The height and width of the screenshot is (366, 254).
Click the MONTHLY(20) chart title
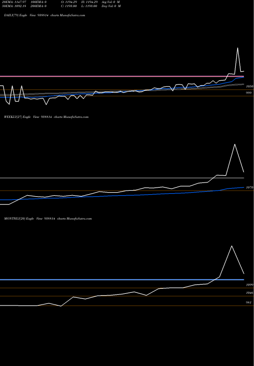point(48,219)
